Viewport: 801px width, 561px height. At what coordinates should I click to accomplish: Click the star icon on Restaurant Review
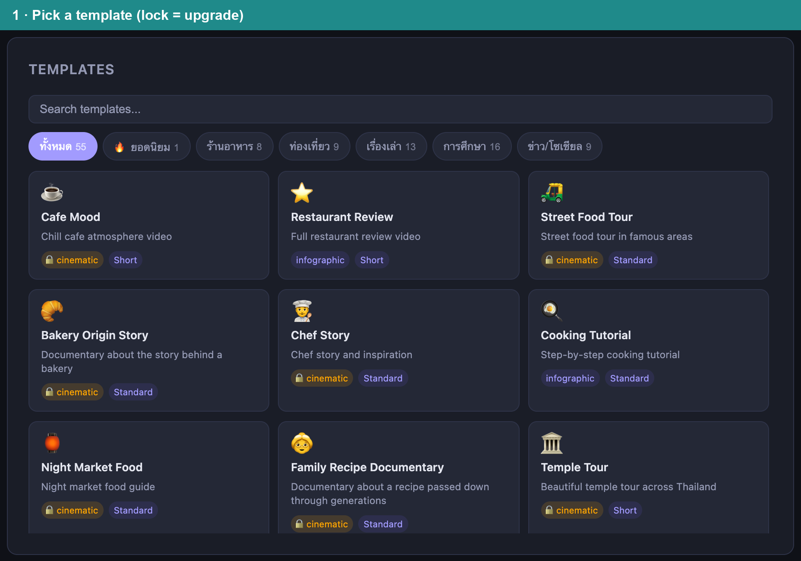(302, 192)
